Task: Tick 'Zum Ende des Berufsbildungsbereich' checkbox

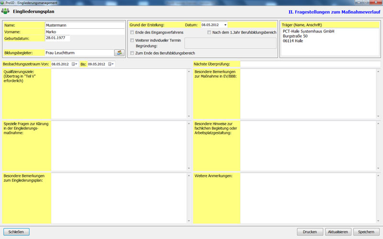Action: tap(133, 53)
